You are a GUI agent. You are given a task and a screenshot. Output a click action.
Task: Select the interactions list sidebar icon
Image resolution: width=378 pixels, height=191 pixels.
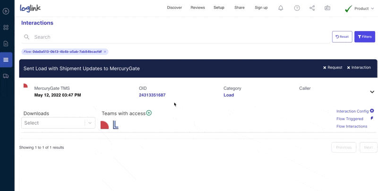click(x=6, y=60)
